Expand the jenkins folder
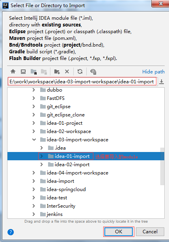 pos(34,214)
